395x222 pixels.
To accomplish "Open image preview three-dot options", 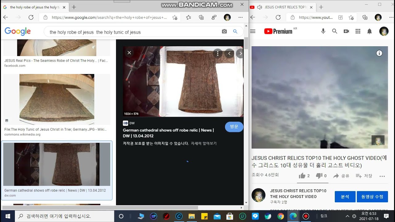I will coord(218,53).
